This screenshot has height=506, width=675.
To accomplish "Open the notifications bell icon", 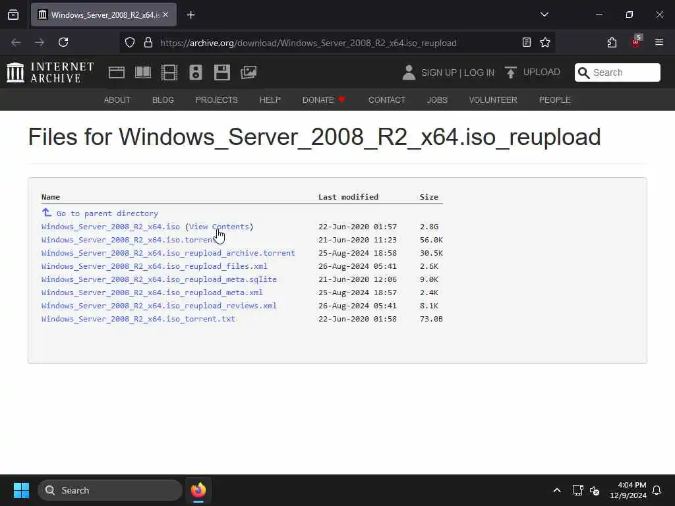I will click(x=657, y=490).
